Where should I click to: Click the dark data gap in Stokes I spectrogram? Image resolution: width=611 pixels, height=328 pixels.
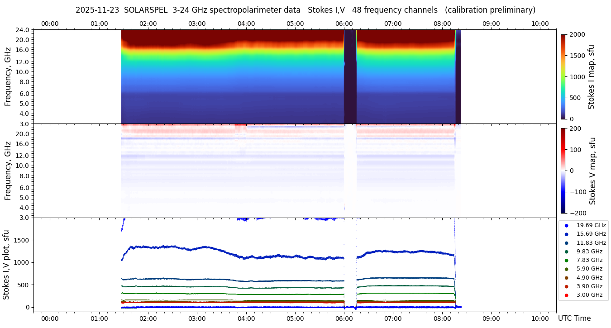point(350,76)
